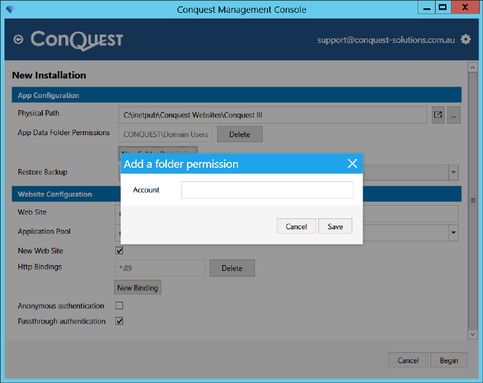Expand the Restore Backup dropdown
The height and width of the screenshot is (383, 483).
pyautogui.click(x=454, y=172)
